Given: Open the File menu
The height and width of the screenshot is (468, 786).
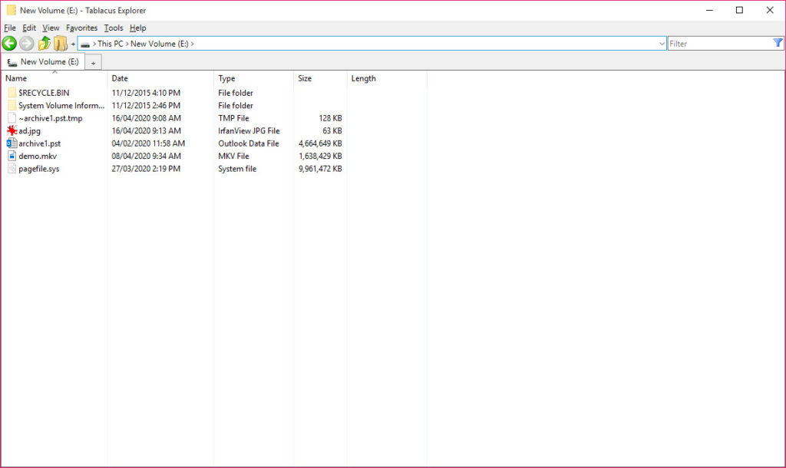Looking at the screenshot, I should click(9, 28).
